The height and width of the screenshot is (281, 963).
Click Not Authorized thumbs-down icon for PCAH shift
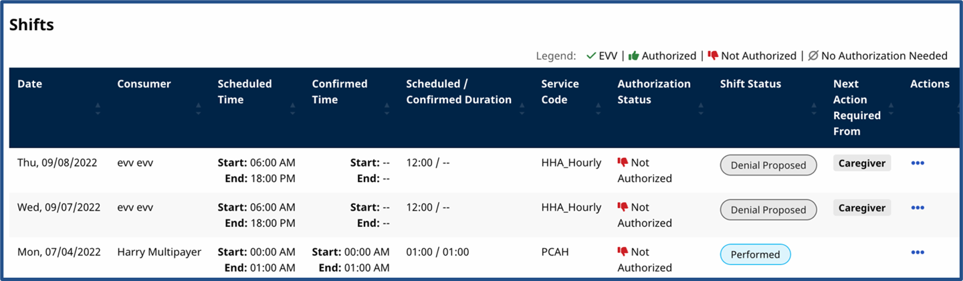623,252
